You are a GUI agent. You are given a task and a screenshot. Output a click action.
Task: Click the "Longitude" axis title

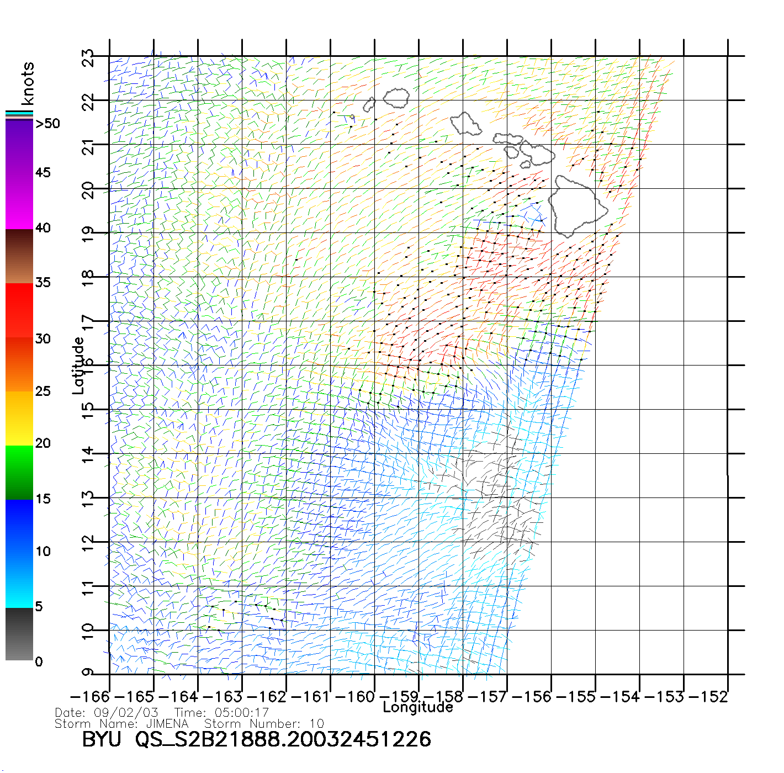tap(418, 707)
